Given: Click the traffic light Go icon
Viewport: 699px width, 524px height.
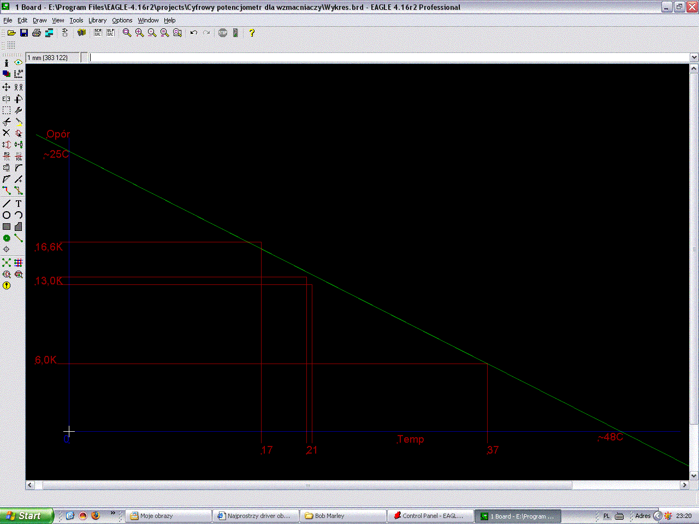Looking at the screenshot, I should click(235, 33).
